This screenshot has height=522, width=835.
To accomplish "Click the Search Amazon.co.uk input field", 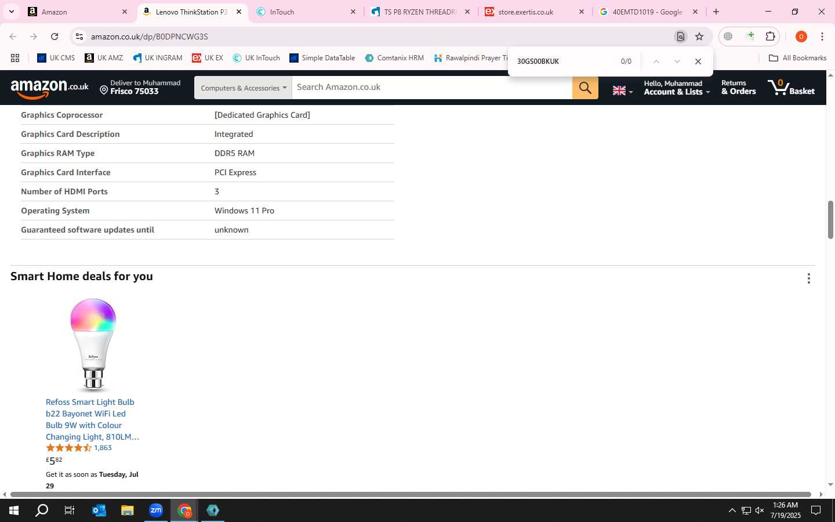I will 432,88.
